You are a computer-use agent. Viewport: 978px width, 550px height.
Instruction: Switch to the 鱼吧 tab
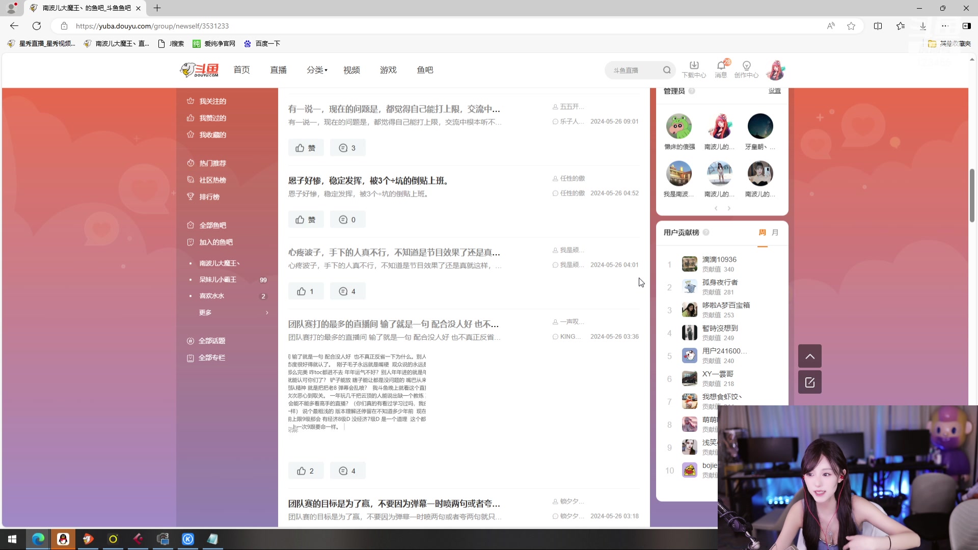pos(425,70)
